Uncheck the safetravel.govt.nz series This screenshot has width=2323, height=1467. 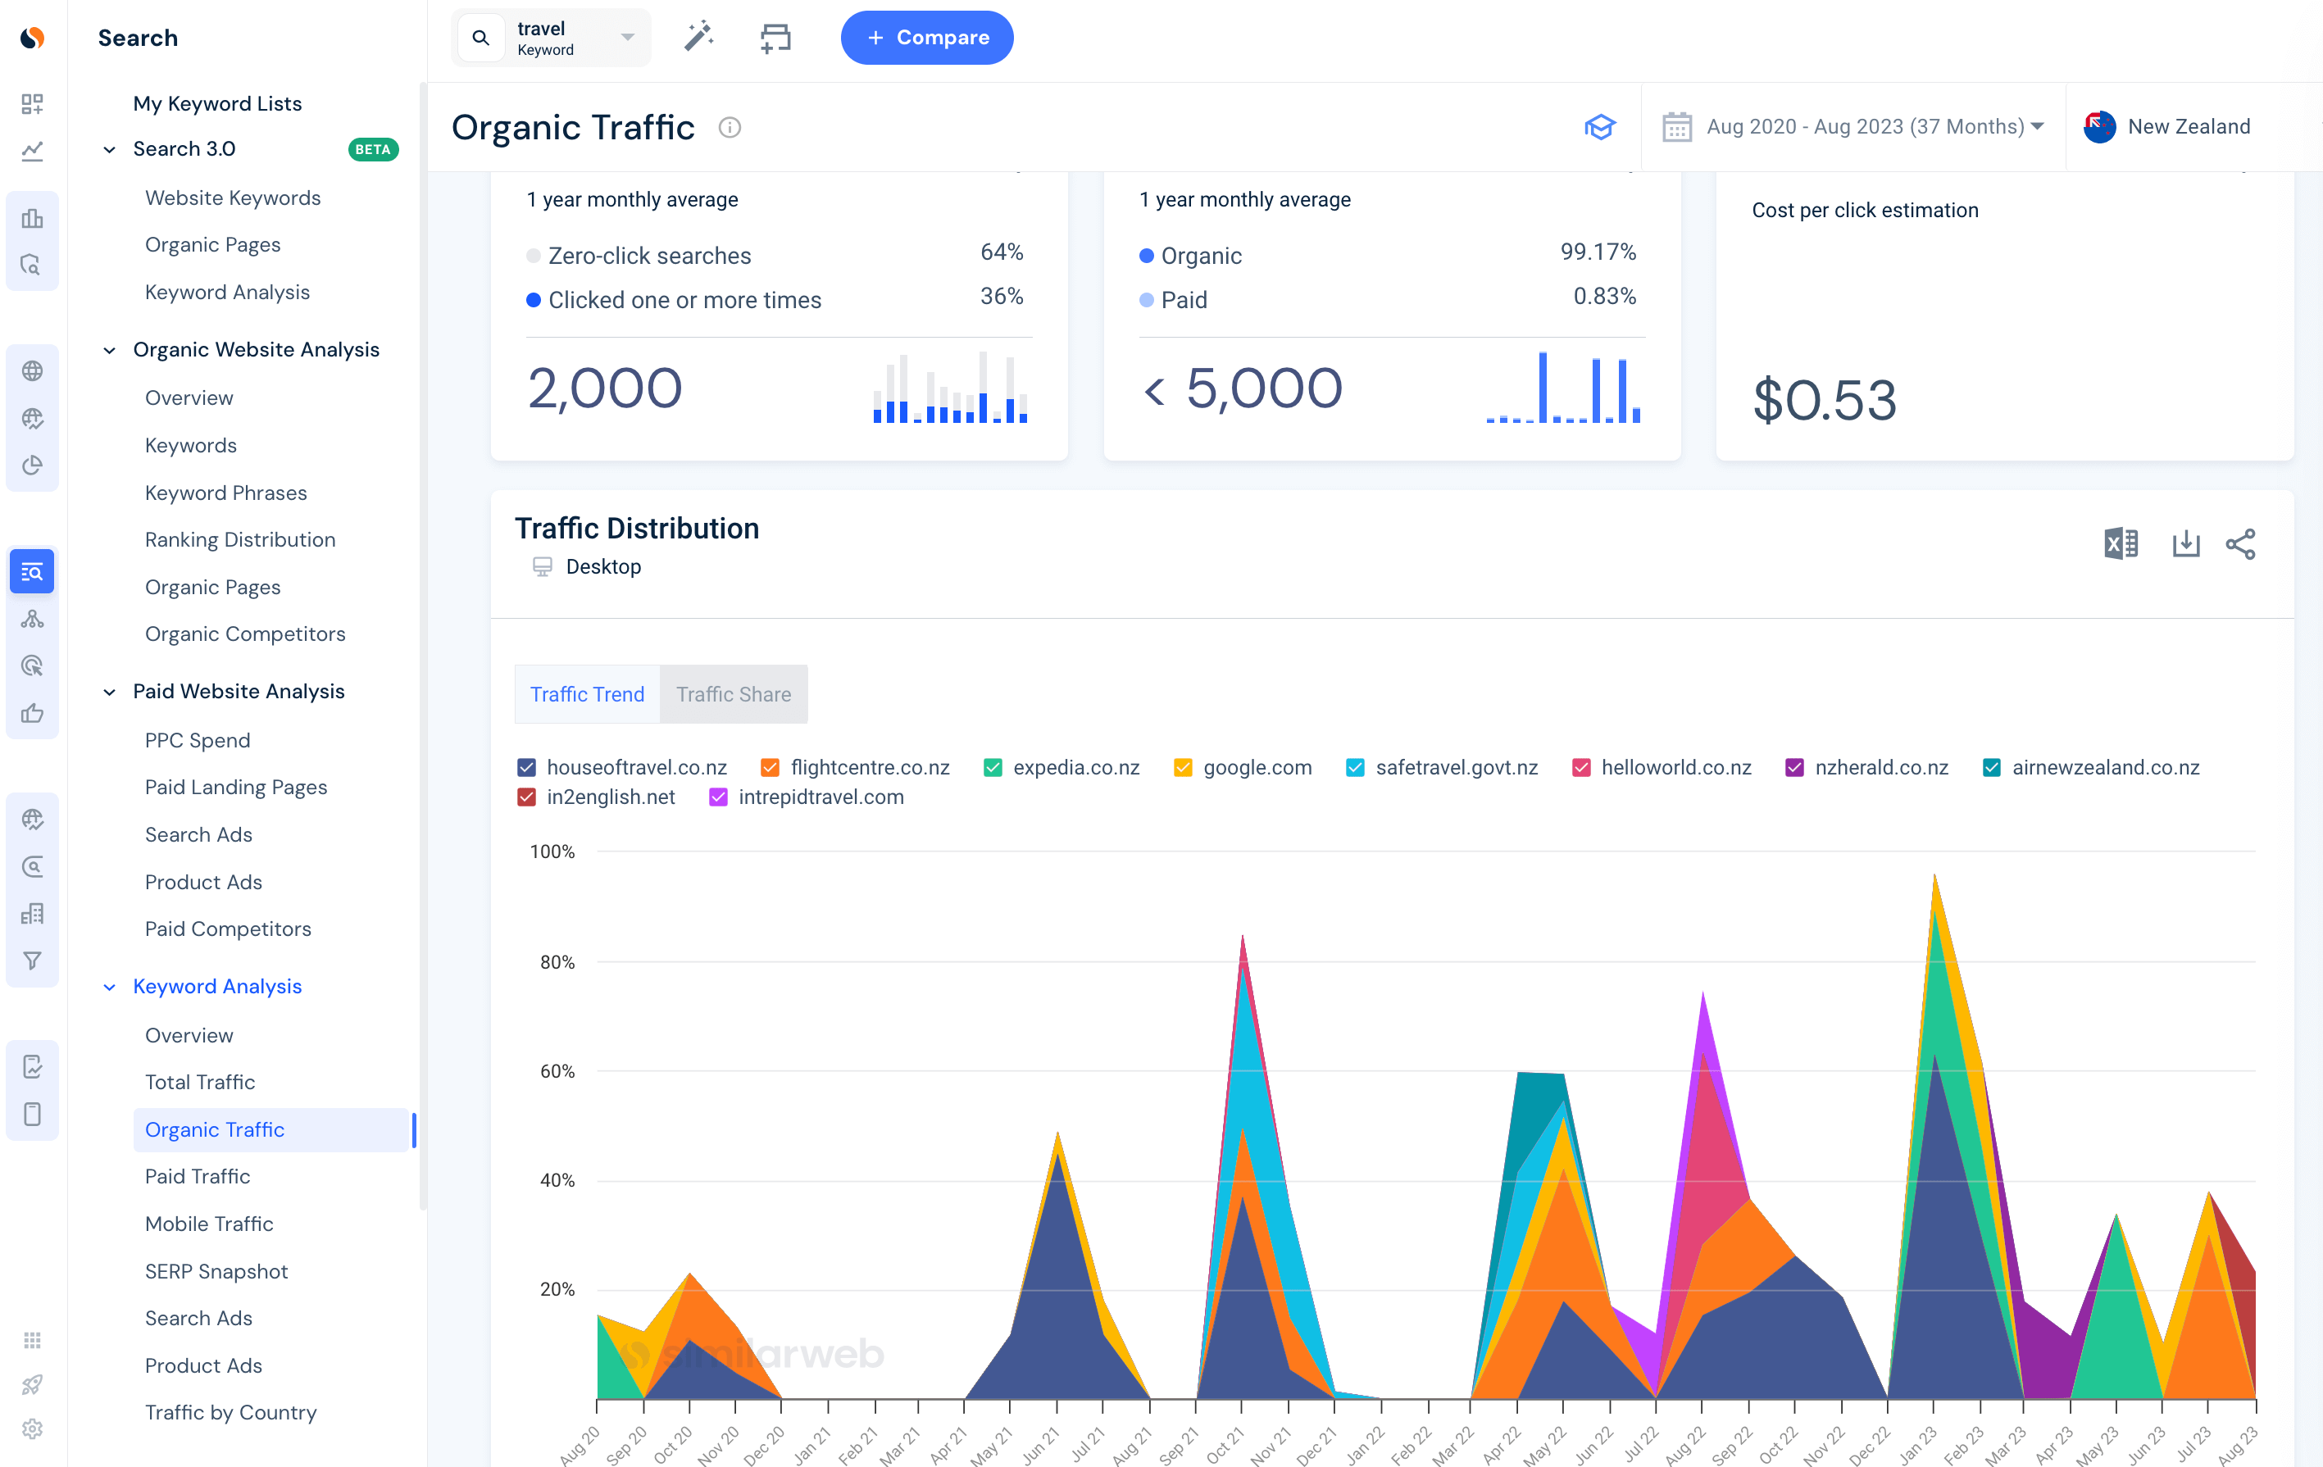(1354, 767)
